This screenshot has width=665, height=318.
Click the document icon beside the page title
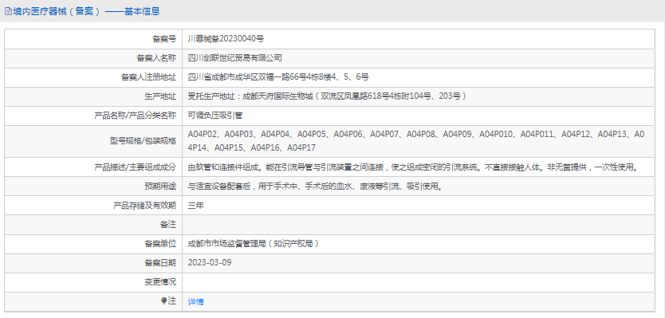(x=8, y=11)
